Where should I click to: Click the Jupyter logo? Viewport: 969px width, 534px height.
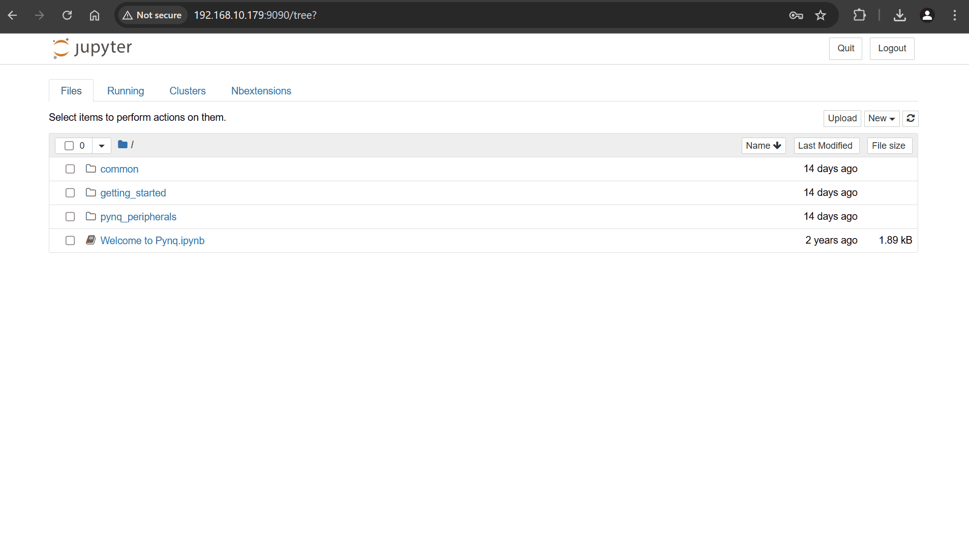92,48
